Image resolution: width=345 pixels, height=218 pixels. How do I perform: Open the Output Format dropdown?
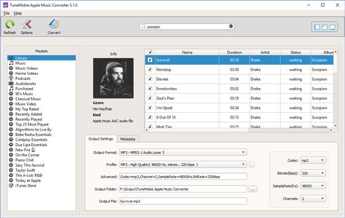click(183, 152)
